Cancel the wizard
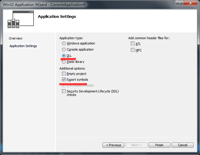Viewport: 200px width, 155px height. tap(182, 145)
